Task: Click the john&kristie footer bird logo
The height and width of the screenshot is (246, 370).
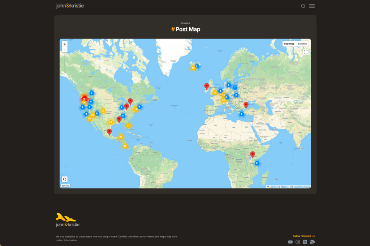Action: pos(68,220)
